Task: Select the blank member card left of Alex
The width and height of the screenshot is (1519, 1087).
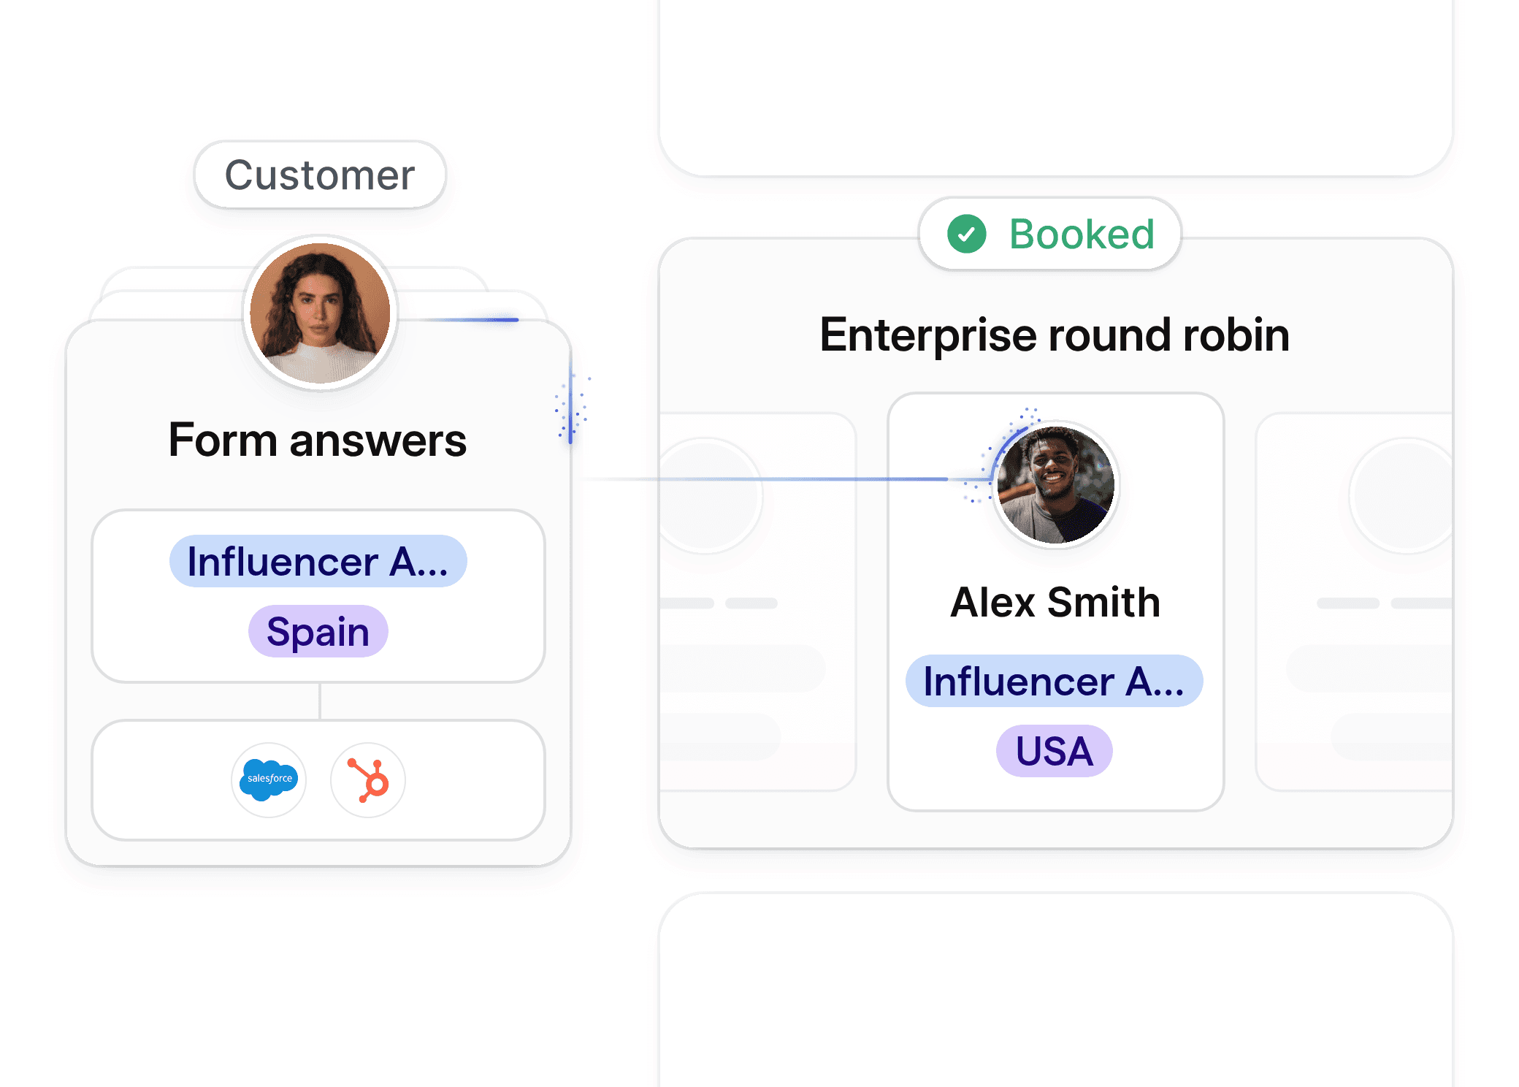Action: [757, 602]
